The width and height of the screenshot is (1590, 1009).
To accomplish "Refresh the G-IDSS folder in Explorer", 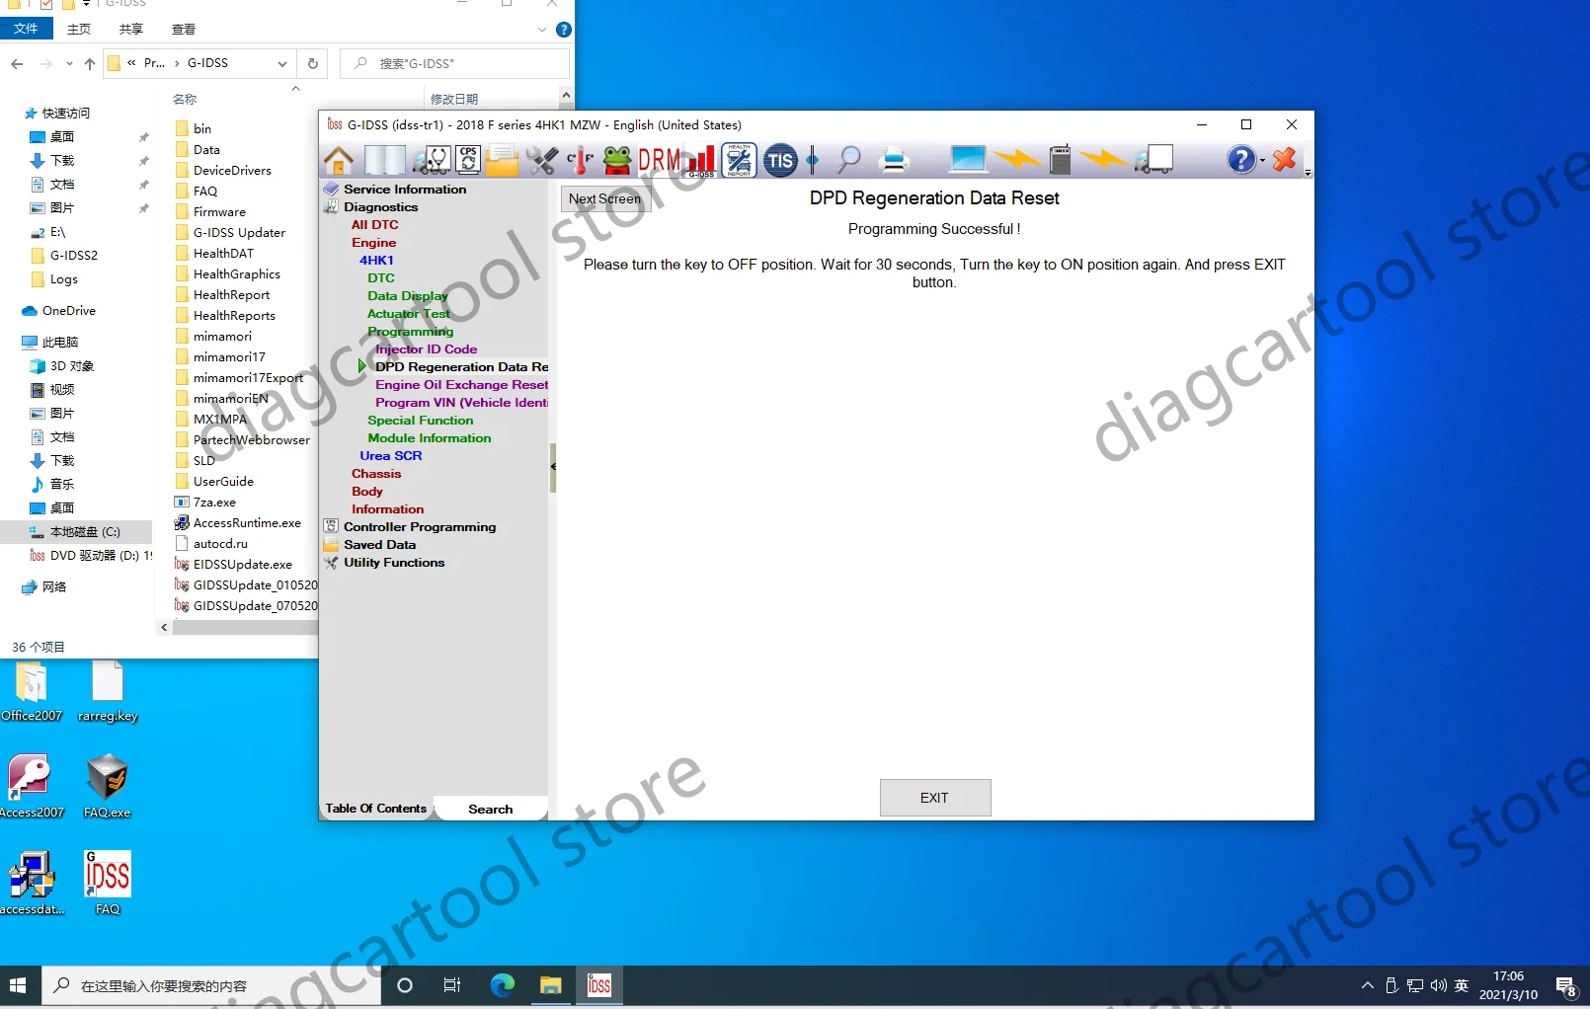I will pyautogui.click(x=313, y=64).
